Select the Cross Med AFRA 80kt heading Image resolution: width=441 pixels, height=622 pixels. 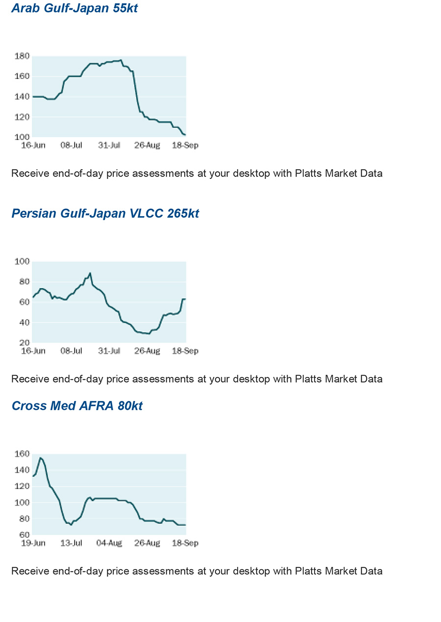tap(77, 406)
